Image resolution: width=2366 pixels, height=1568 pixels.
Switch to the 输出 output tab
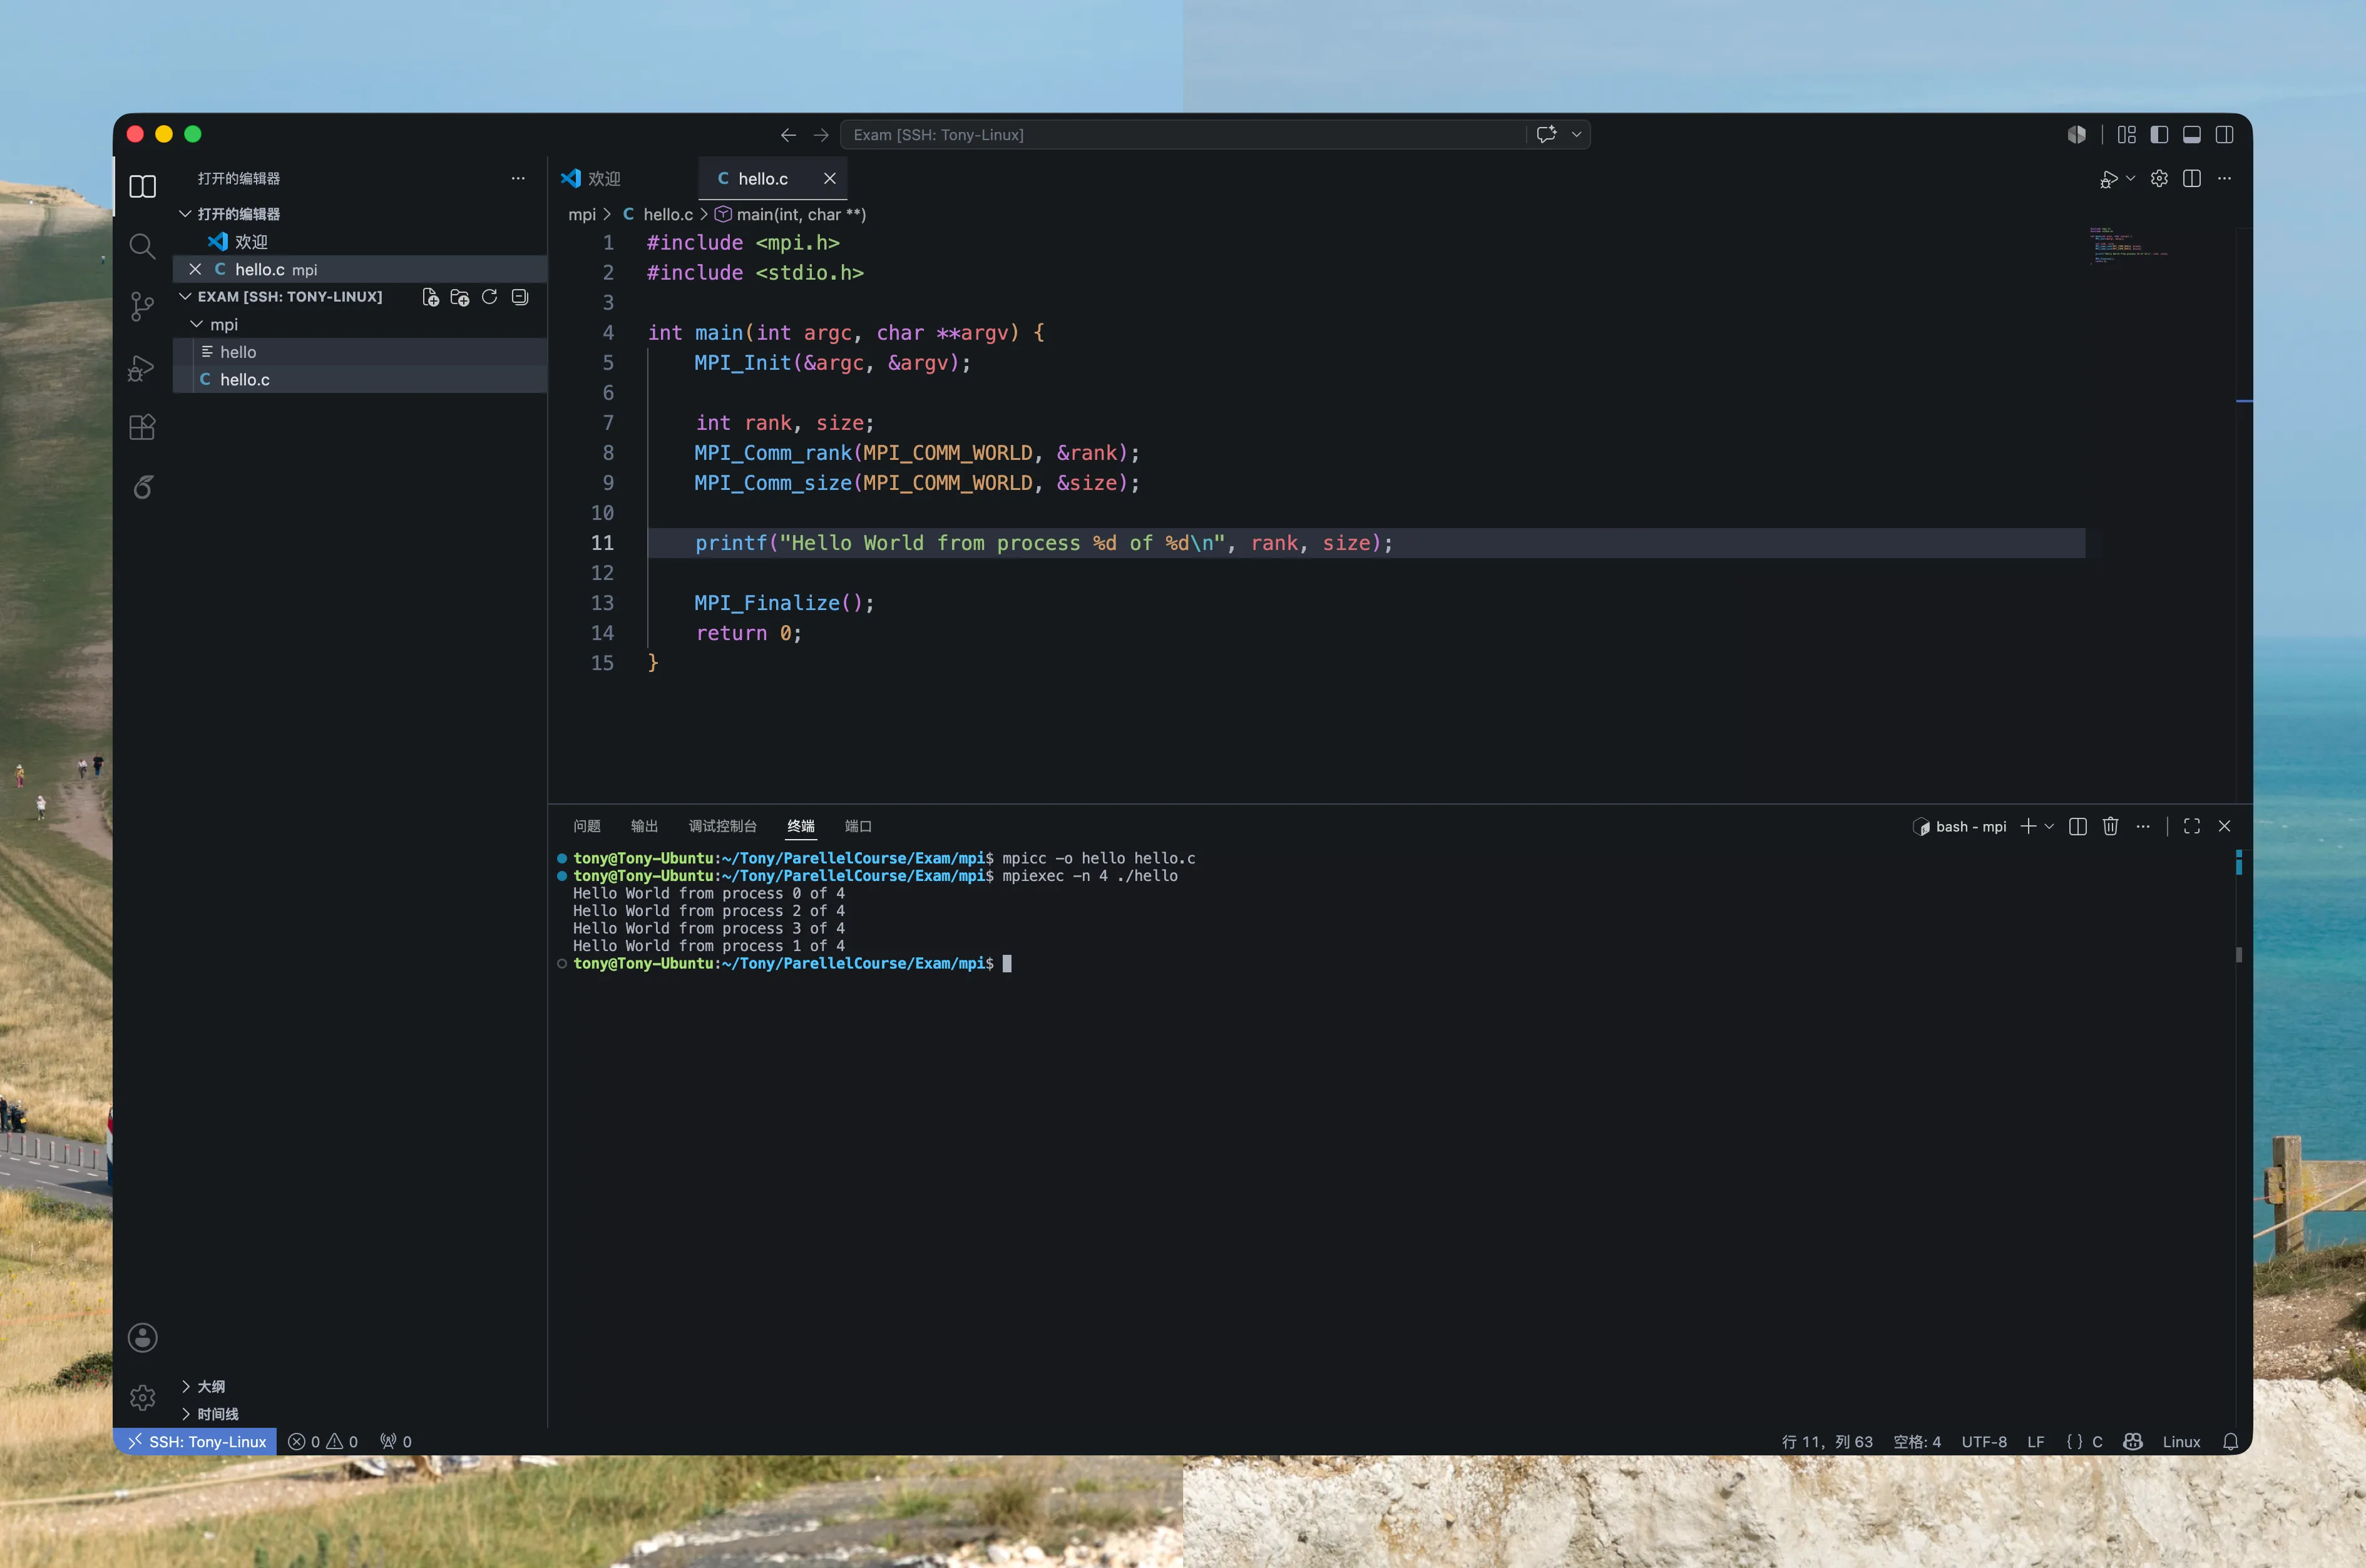644,827
